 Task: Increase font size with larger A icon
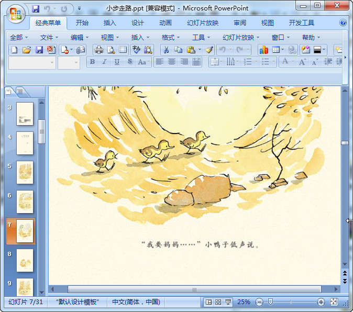point(302,62)
